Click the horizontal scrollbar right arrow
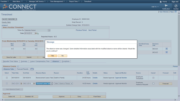The height and width of the screenshot is (101, 180). (175, 100)
